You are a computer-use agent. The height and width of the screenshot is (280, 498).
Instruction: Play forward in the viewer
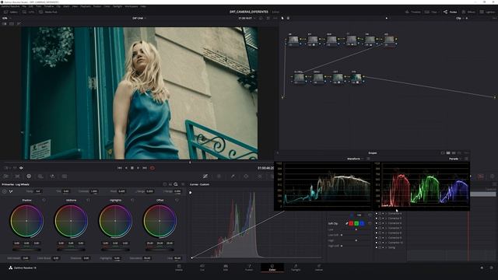(139, 168)
